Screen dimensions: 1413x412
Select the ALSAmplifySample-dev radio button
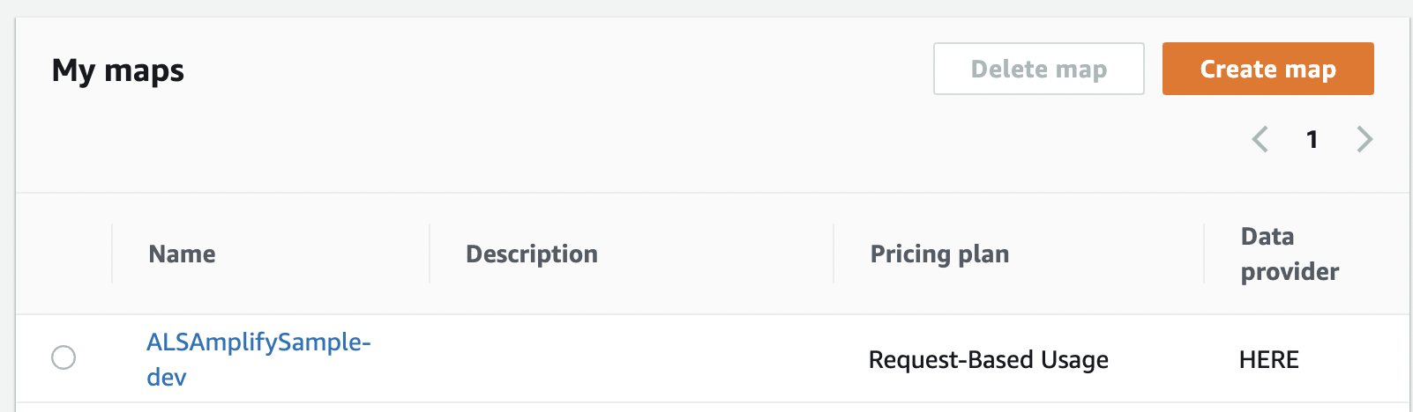pos(64,357)
